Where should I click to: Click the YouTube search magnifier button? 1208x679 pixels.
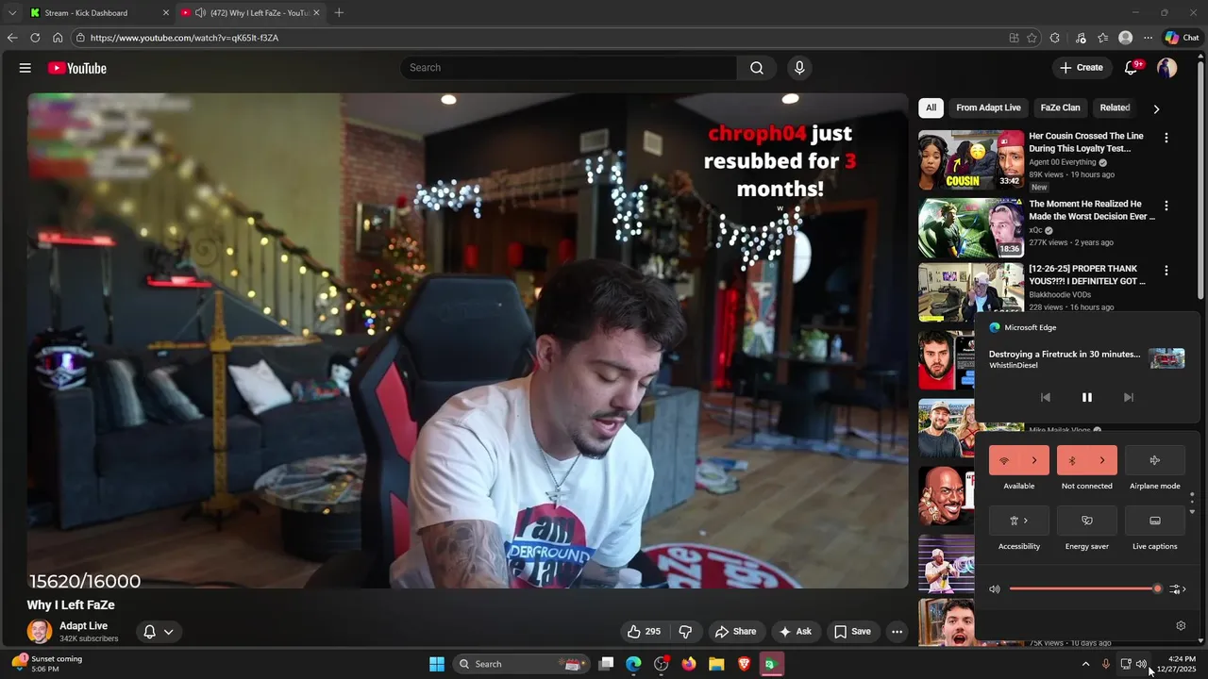(x=757, y=68)
